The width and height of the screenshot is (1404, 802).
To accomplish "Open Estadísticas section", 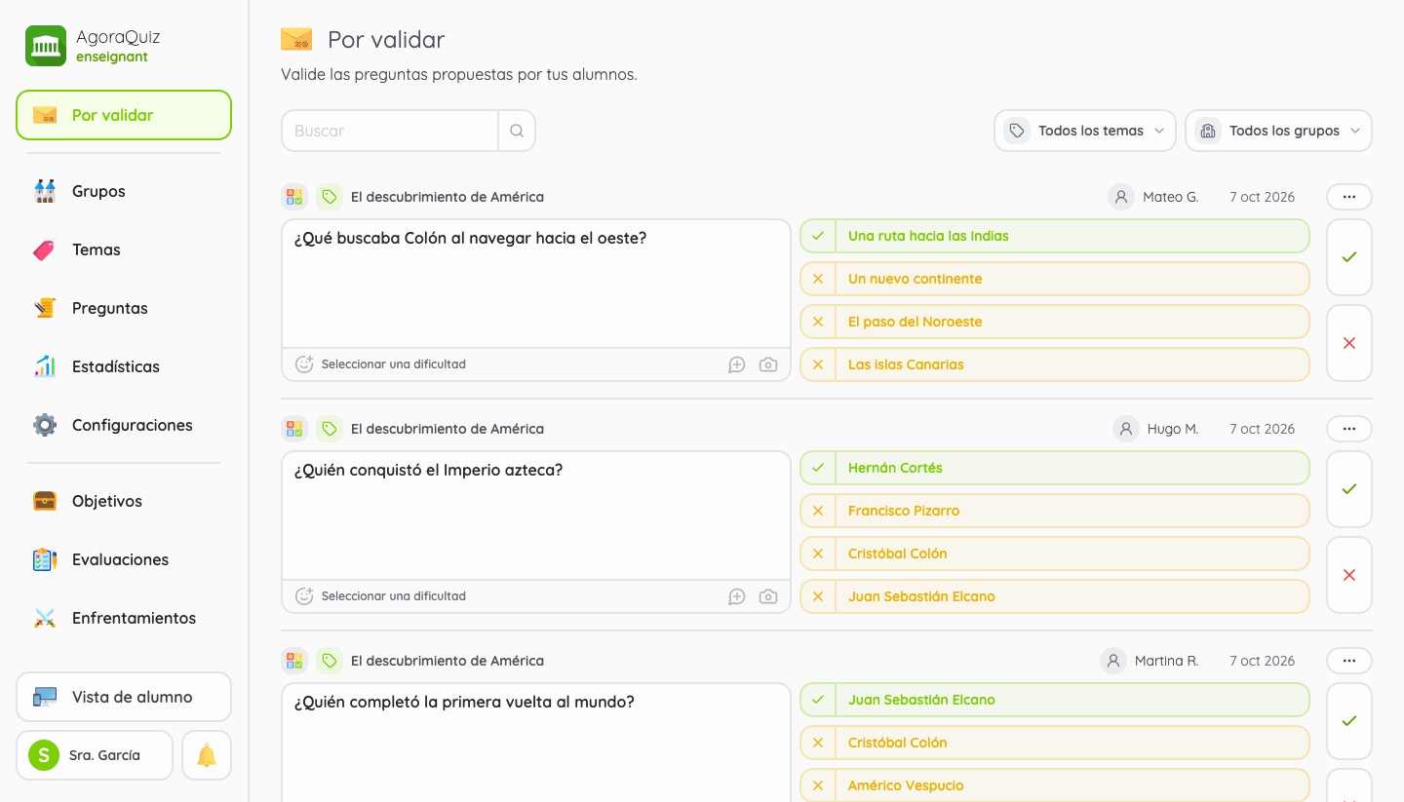I will coord(124,366).
